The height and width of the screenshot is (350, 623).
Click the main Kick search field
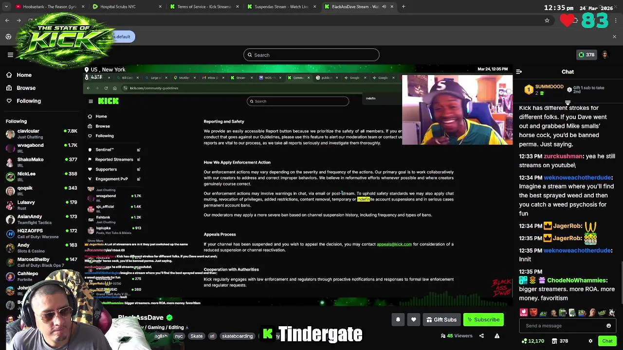[x=311, y=55]
